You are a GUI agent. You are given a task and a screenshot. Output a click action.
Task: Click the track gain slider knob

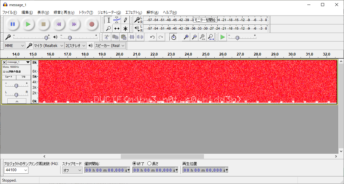(x=16, y=86)
